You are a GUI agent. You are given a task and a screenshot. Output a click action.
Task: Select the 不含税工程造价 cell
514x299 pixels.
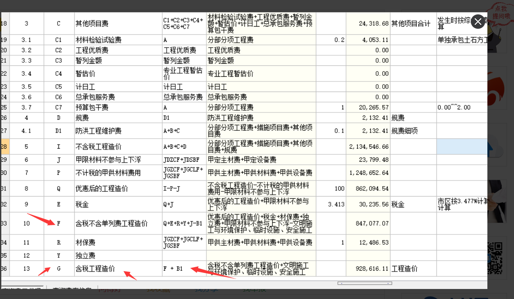pyautogui.click(x=118, y=147)
